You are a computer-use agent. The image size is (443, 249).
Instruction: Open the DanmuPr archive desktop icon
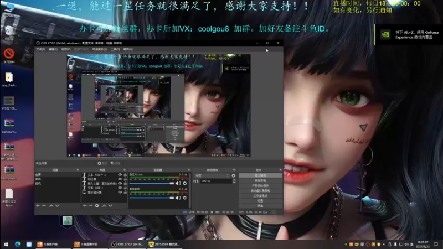pos(9,126)
